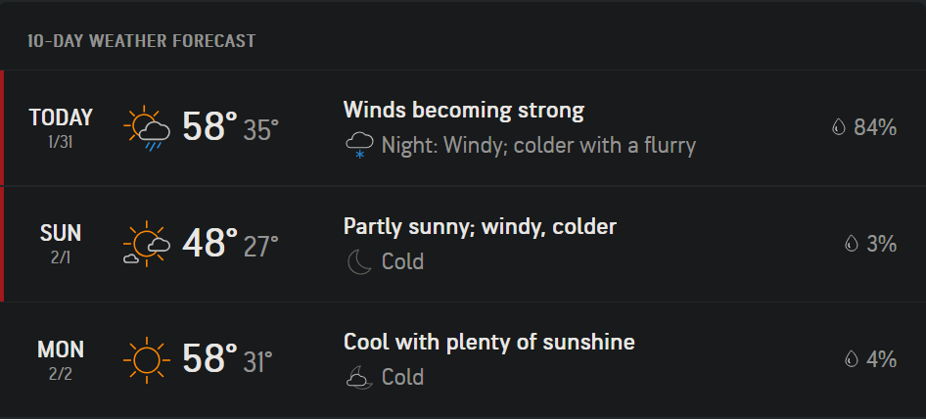Click the snow flurry cloud night icon

pos(359,146)
